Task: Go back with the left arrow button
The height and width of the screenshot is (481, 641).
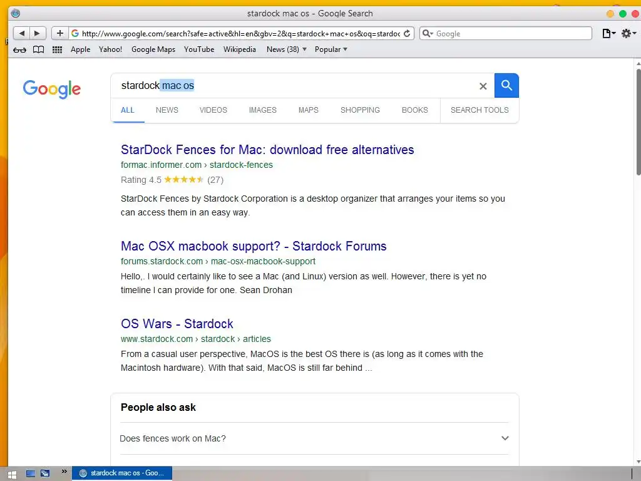Action: (22, 34)
